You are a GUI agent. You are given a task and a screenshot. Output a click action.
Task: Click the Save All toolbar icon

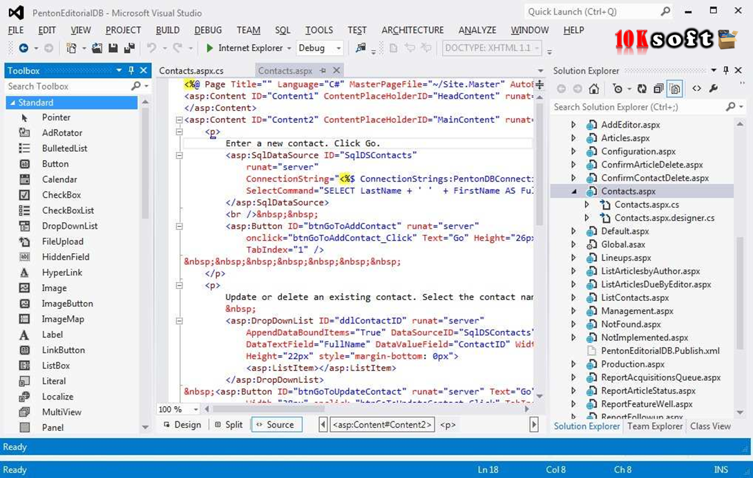(129, 48)
